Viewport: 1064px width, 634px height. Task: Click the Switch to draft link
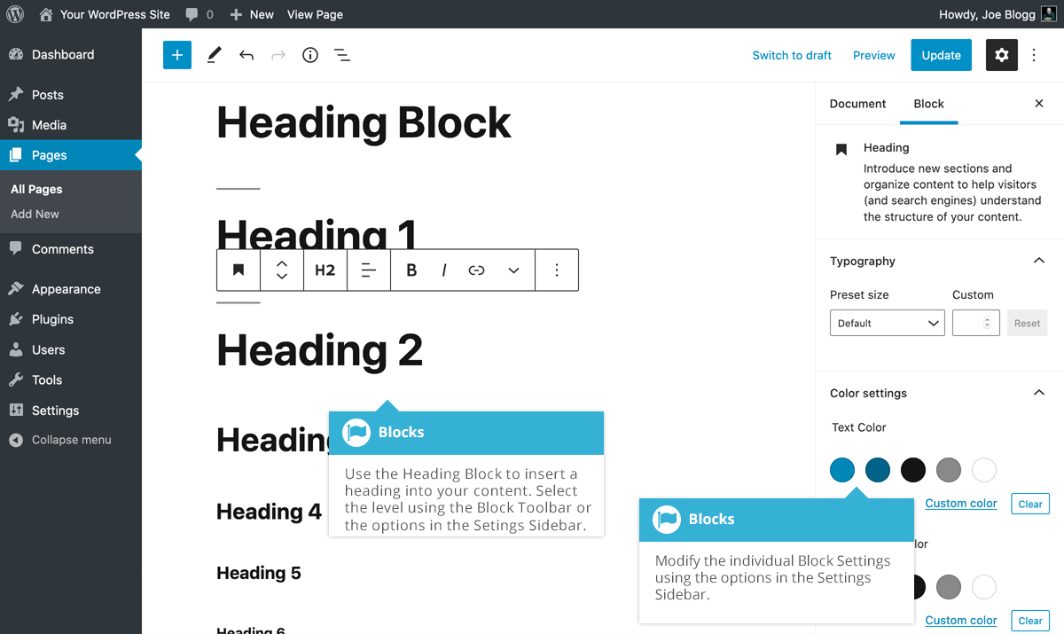coord(792,55)
